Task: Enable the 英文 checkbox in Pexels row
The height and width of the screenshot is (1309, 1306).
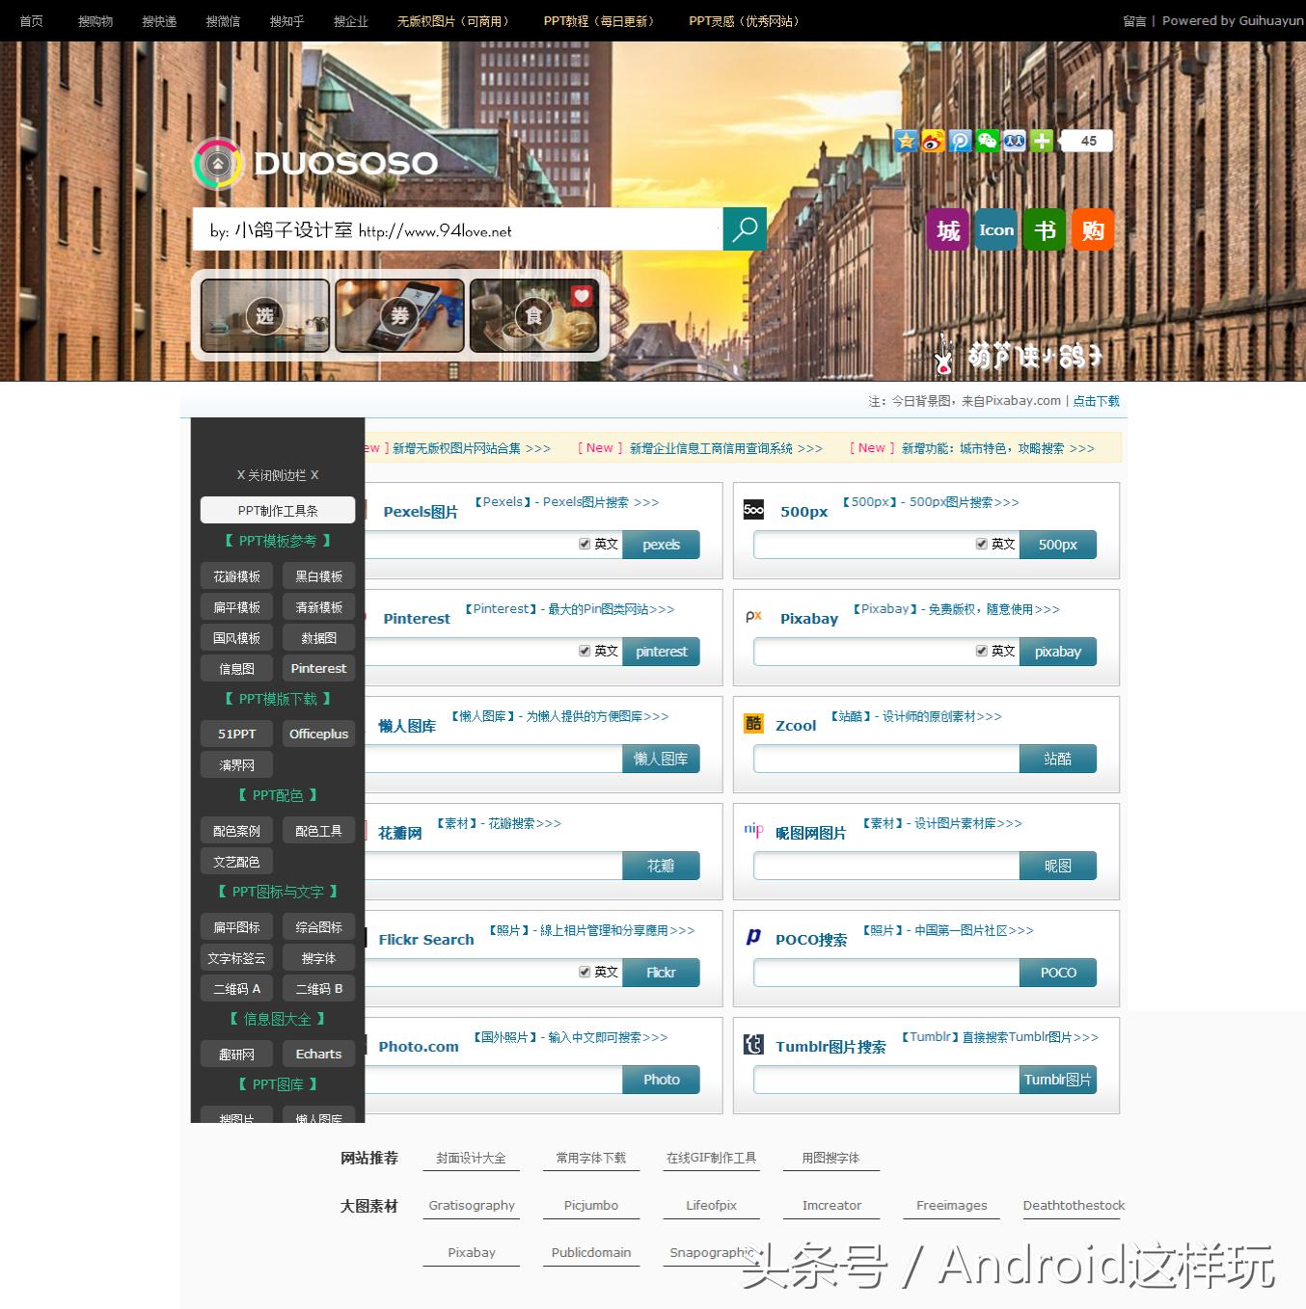Action: click(x=585, y=544)
